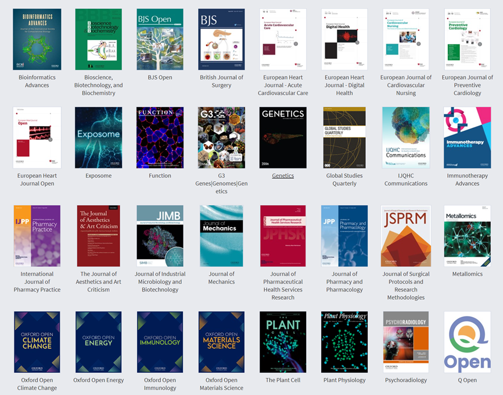Viewport: 503px width, 395px height.
Task: Click the British Journal of Surgery link
Action: [221, 81]
